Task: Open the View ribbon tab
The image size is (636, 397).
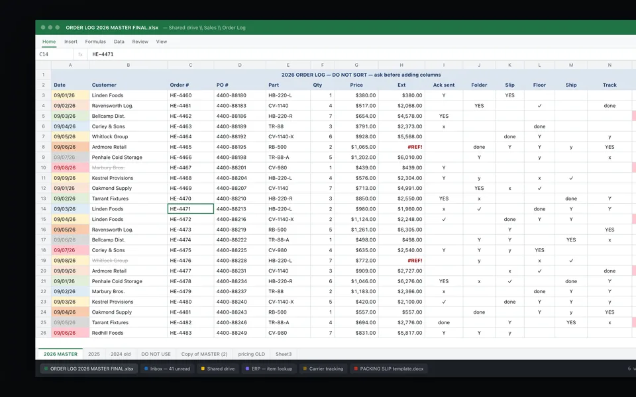Action: pos(162,42)
